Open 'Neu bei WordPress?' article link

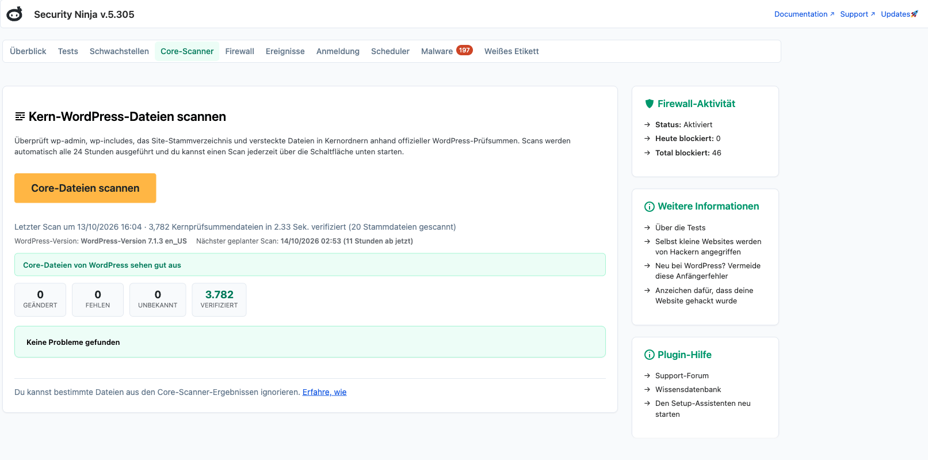[x=708, y=271]
